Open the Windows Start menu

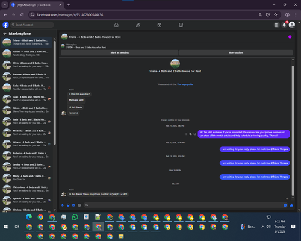pos(5,227)
